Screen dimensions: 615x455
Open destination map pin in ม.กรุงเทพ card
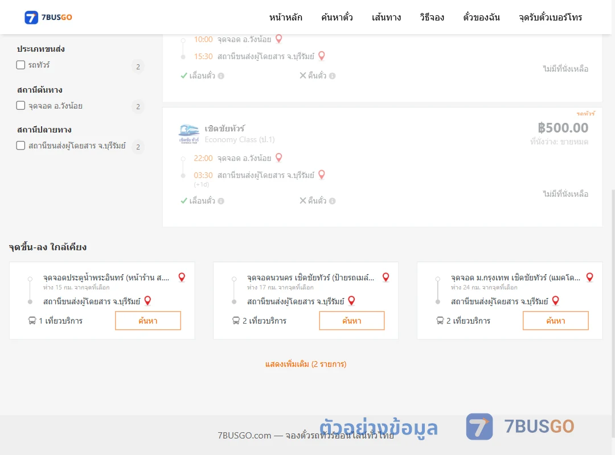pos(555,301)
